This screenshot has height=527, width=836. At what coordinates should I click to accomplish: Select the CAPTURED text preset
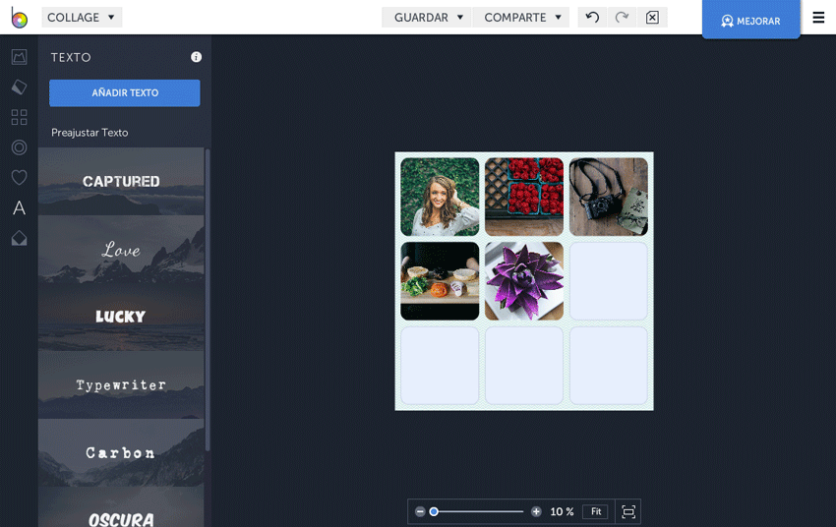point(121,181)
